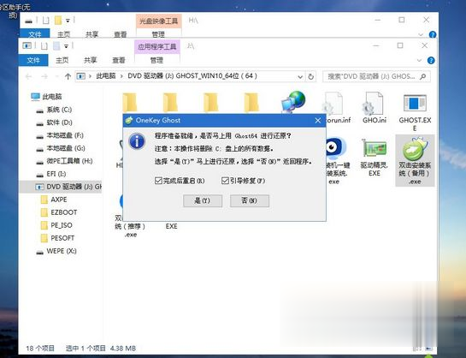The image size is (466, 358).
Task: Click the forward navigation arrow
Action: click(44, 76)
